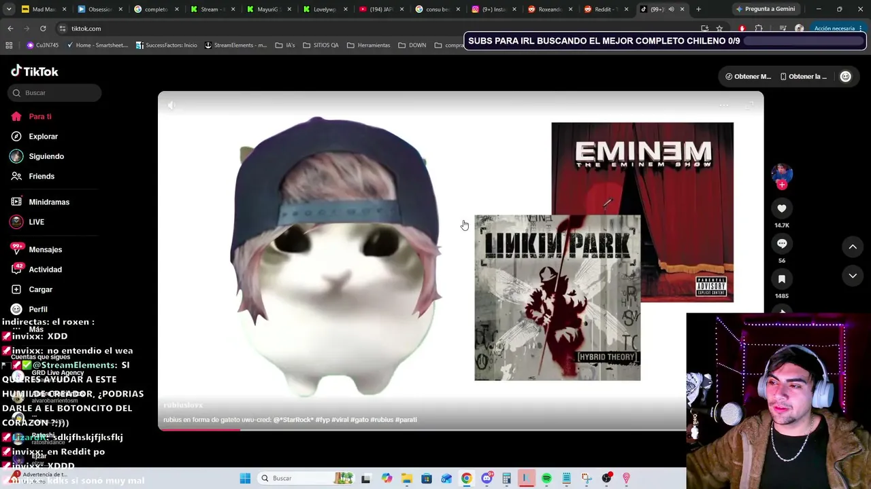871x489 pixels.
Task: Go to the previous video with up arrow
Action: click(853, 247)
